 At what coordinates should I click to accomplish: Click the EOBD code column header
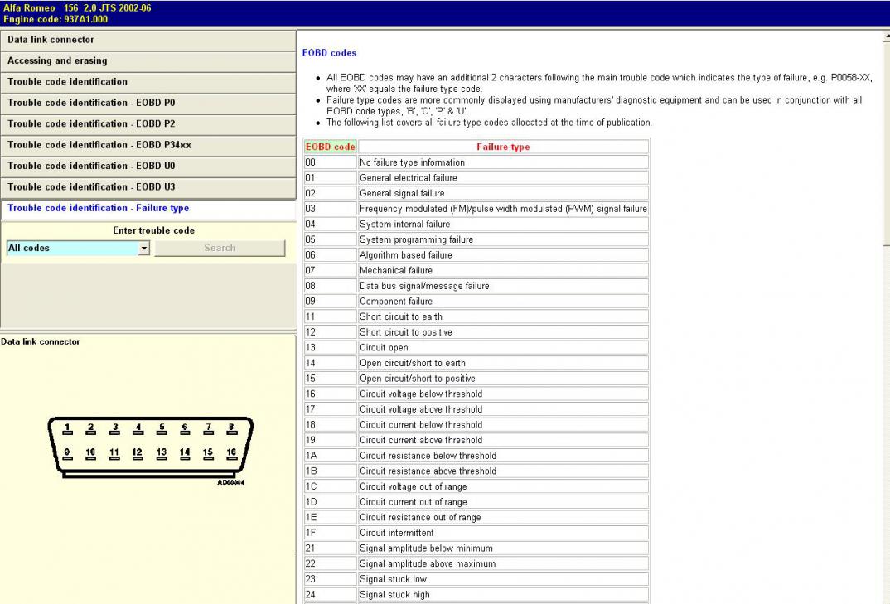click(331, 147)
